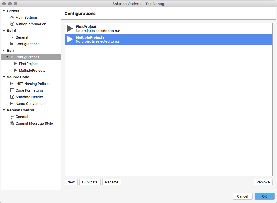The image size is (277, 203).
Task: Remove the selected MultipleProjects configuration
Action: point(263,182)
